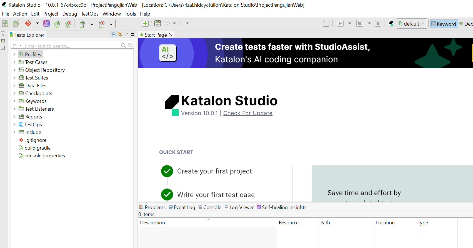Switch to the Keyword perspective
The height and width of the screenshot is (248, 473).
[444, 24]
